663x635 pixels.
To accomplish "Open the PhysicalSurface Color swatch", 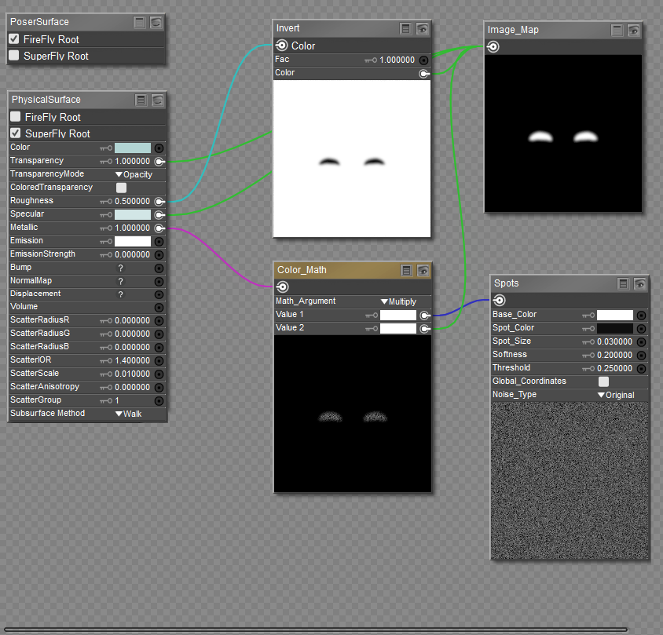I will [132, 148].
